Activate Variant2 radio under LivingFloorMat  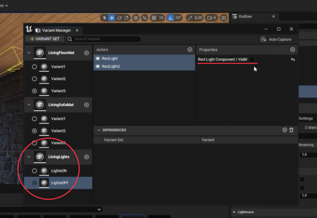coord(34,79)
